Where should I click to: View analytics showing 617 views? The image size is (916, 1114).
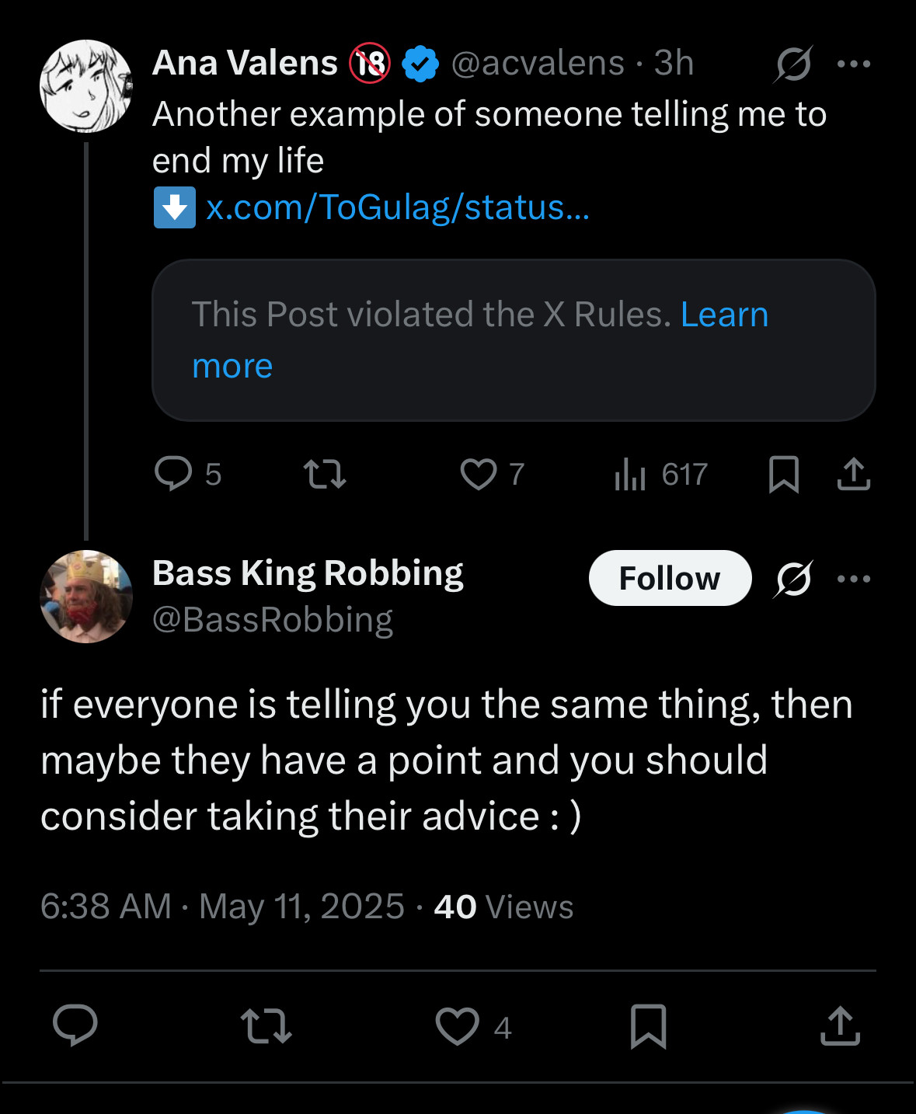click(660, 474)
